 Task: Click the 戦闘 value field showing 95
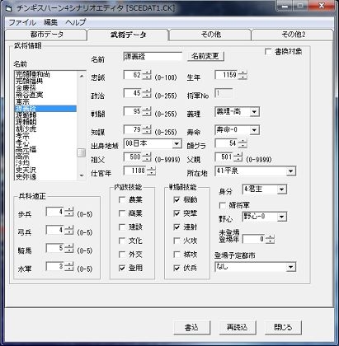tap(134, 111)
